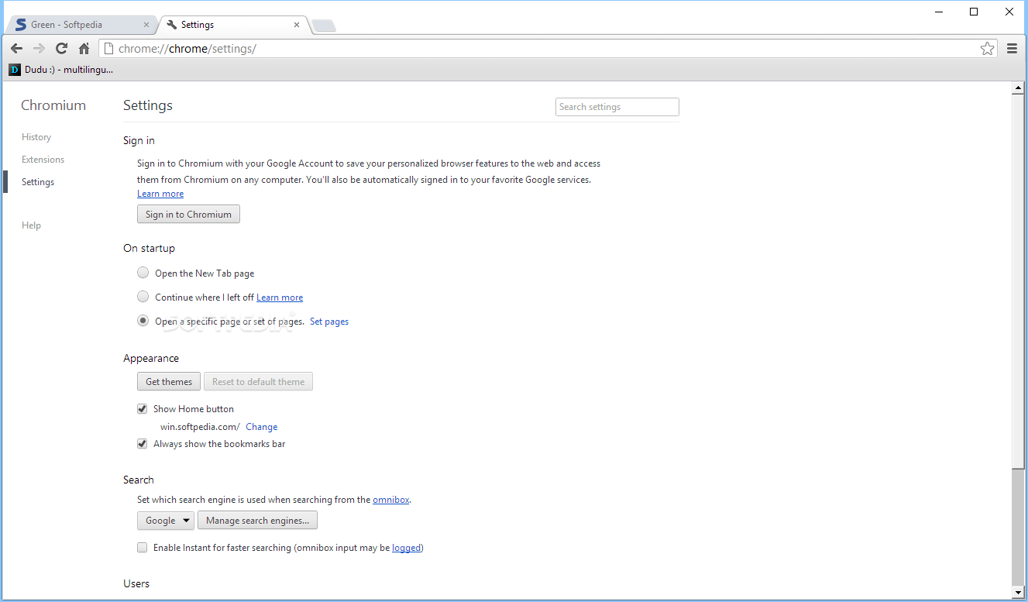
Task: Minimize the browser window
Action: click(939, 12)
